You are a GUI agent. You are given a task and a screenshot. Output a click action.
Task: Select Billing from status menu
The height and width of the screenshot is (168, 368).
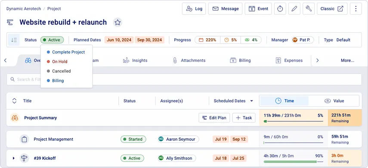(66, 81)
